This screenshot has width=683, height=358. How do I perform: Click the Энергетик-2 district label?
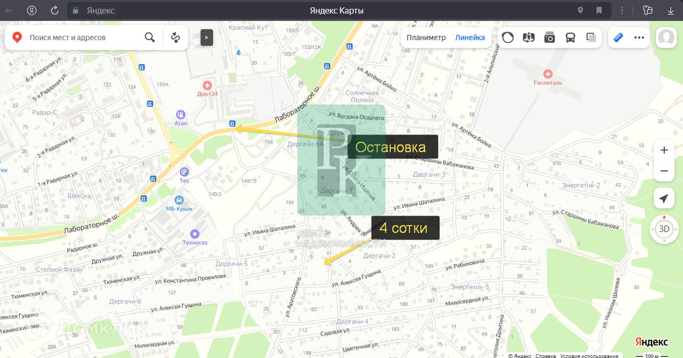coord(581,185)
